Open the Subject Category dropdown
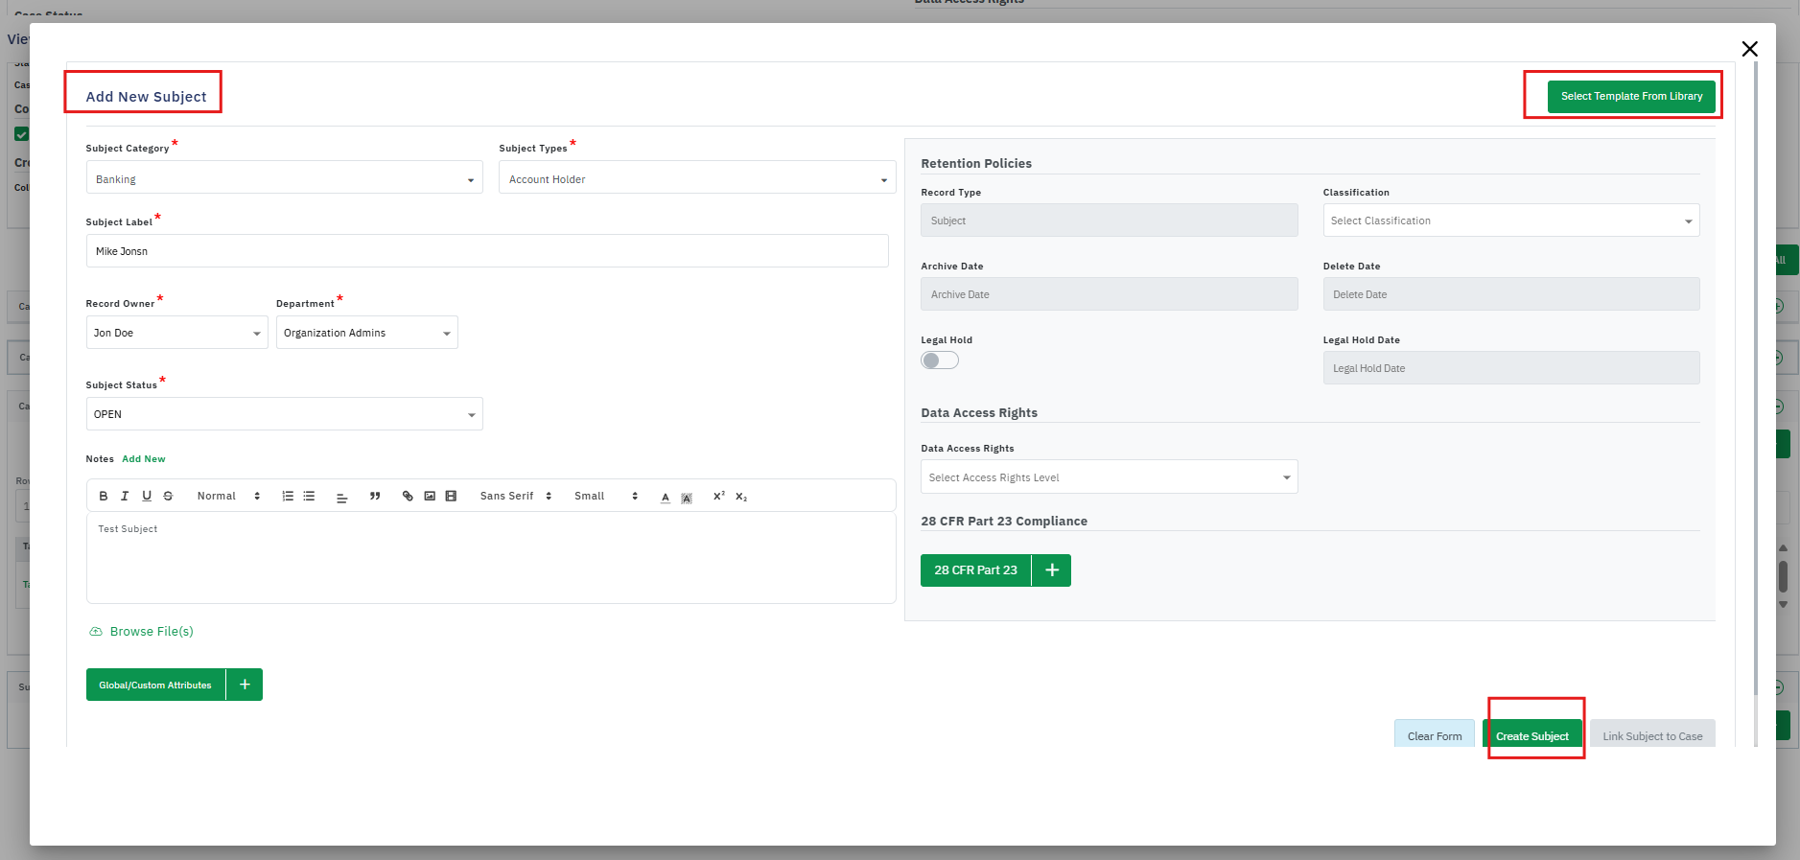 tap(284, 179)
